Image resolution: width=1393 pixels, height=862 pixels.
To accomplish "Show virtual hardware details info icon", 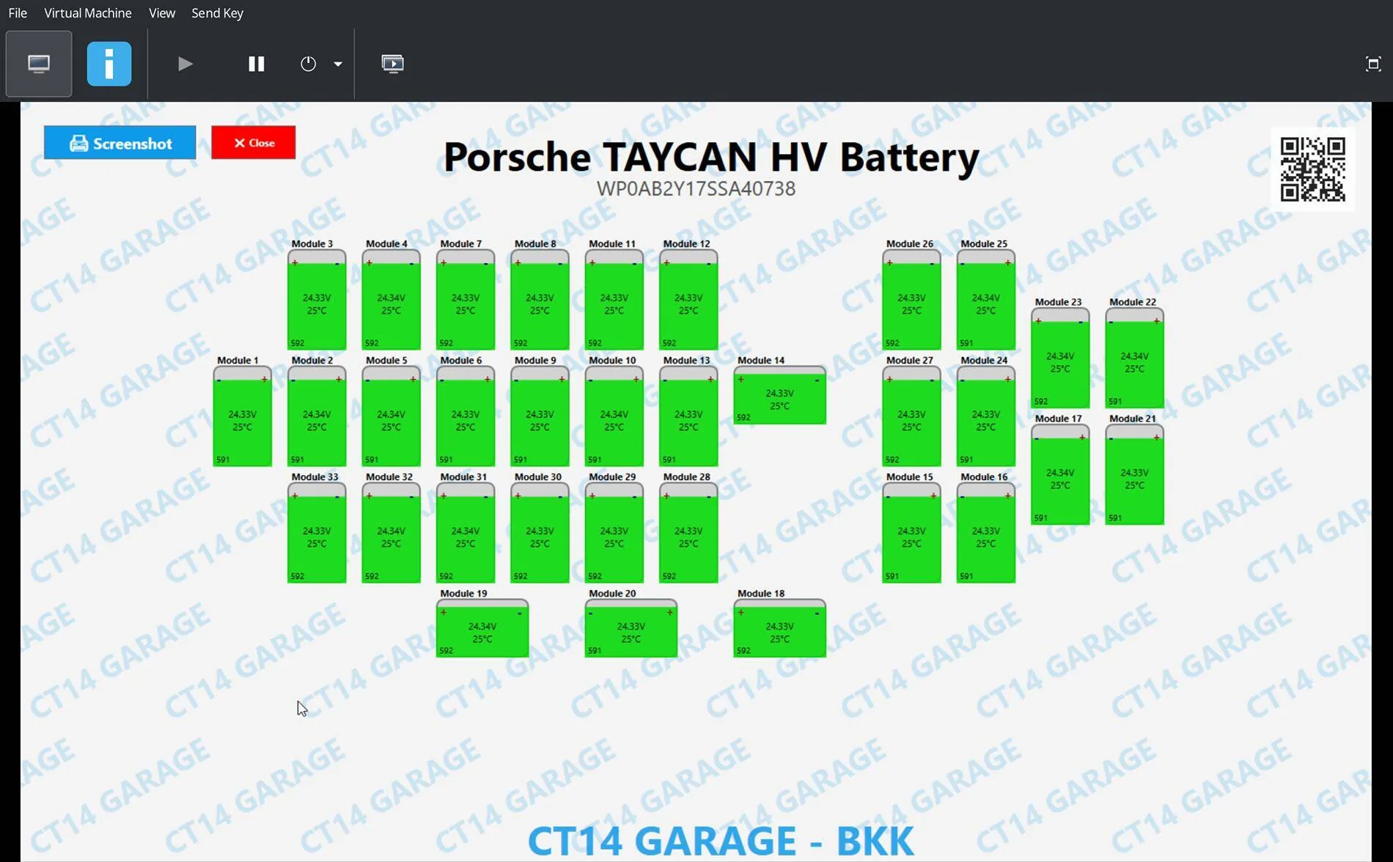I will 109,64.
